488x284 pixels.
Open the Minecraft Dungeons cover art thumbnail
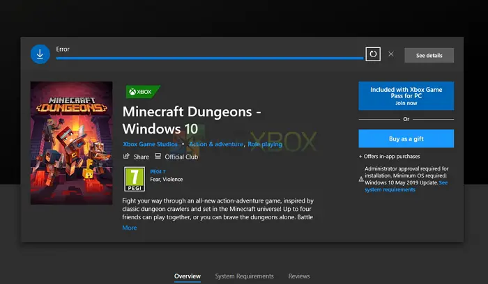(71, 143)
